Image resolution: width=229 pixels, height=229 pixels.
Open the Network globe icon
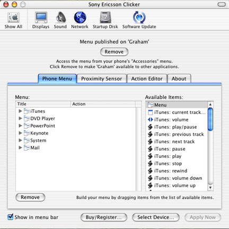tap(80, 17)
